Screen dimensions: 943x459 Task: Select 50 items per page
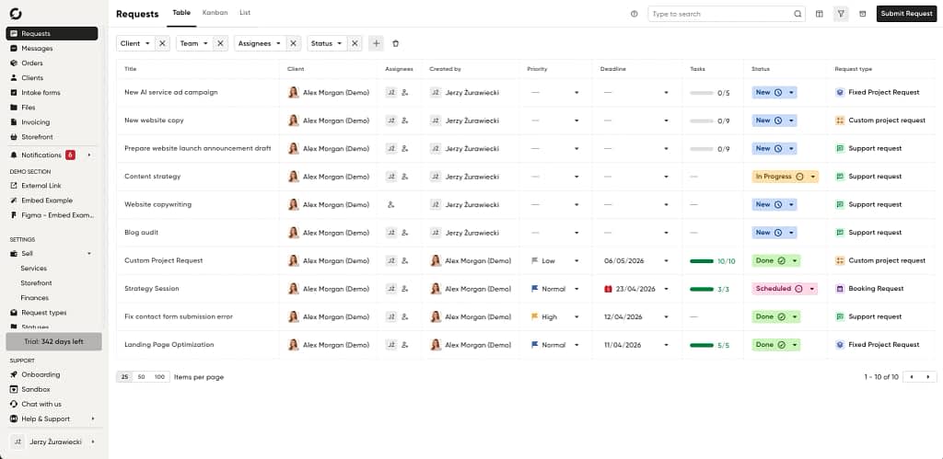pos(141,377)
